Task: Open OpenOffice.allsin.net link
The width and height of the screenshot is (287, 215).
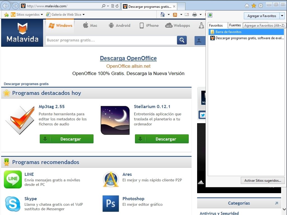Action: pos(128,66)
